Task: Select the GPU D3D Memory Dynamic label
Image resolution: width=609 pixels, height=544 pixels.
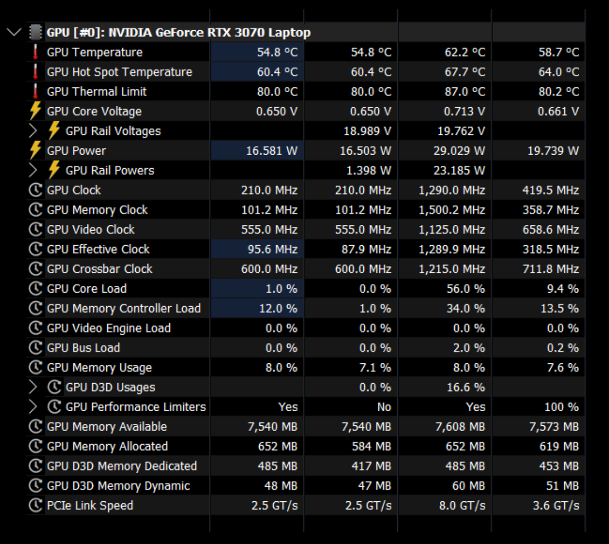Action: point(118,486)
